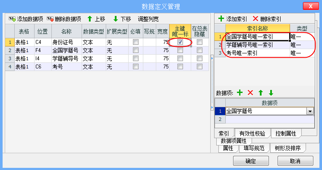Toggle required checkbox for 考号 row

tap(136, 67)
